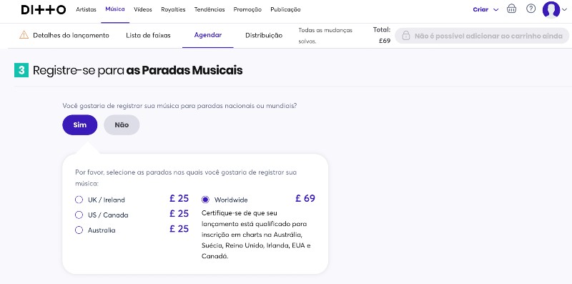Expand the chevron beside the profile avatar

click(x=564, y=10)
